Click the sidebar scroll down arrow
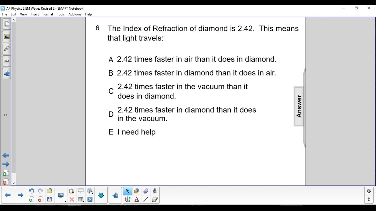The width and height of the screenshot is (376, 211). pos(14,183)
